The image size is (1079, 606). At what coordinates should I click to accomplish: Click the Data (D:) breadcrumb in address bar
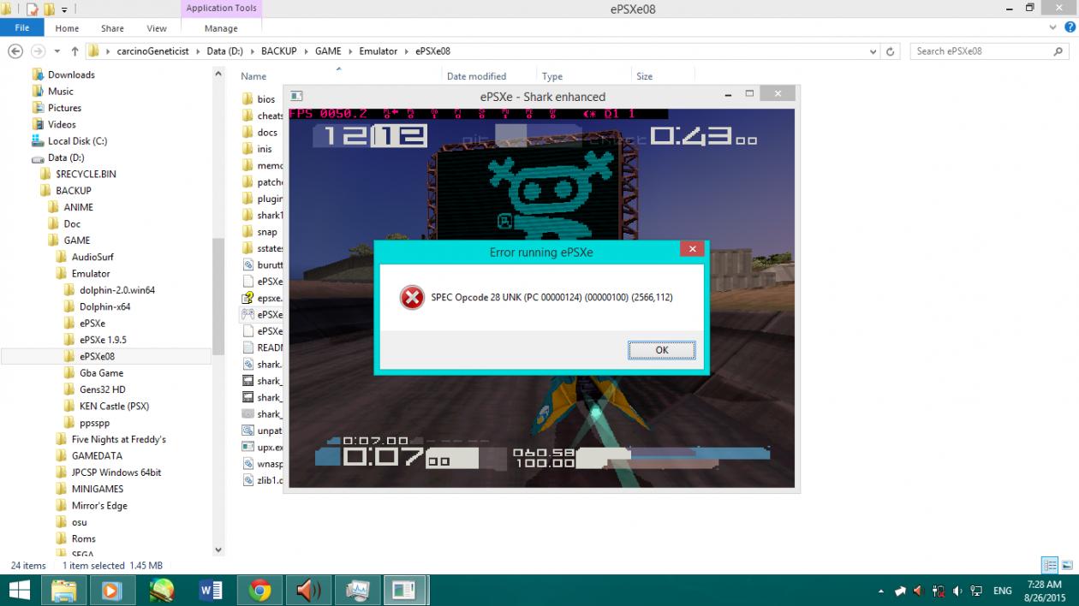(x=224, y=51)
